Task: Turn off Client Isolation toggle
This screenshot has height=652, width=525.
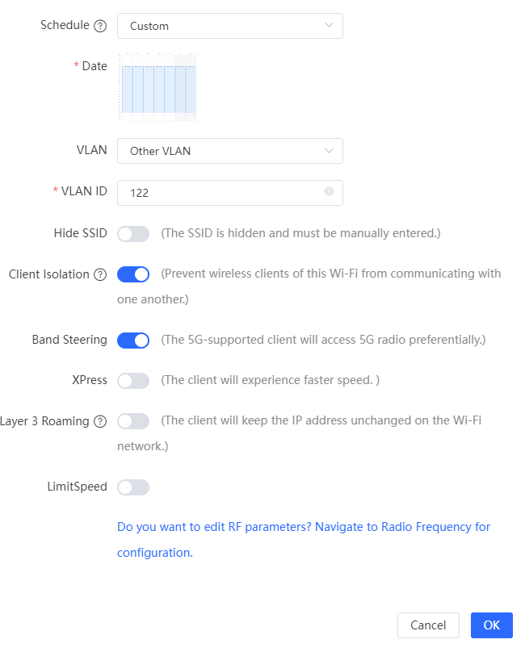Action: (133, 274)
